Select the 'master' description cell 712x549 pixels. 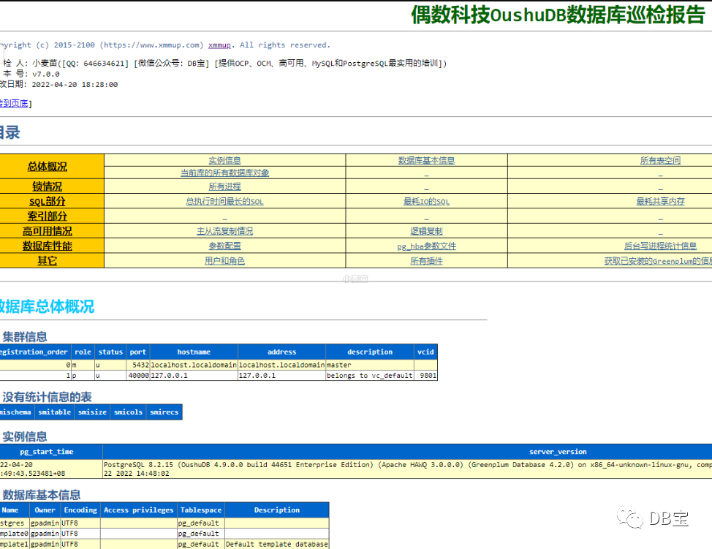pyautogui.click(x=370, y=365)
